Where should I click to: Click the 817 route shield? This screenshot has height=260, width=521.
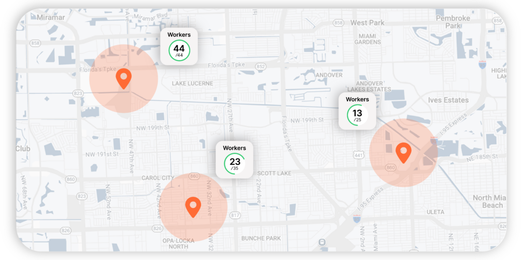[x=235, y=216]
